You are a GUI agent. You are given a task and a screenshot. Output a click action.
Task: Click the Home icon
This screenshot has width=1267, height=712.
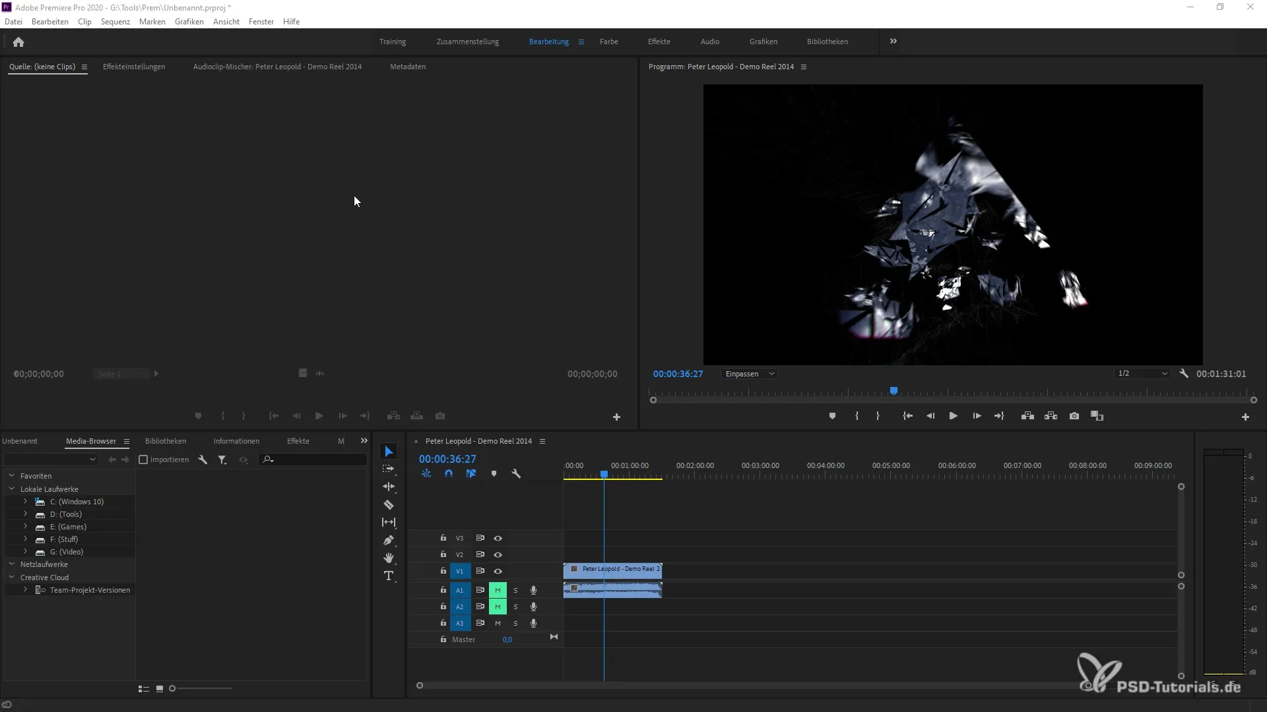click(x=18, y=42)
